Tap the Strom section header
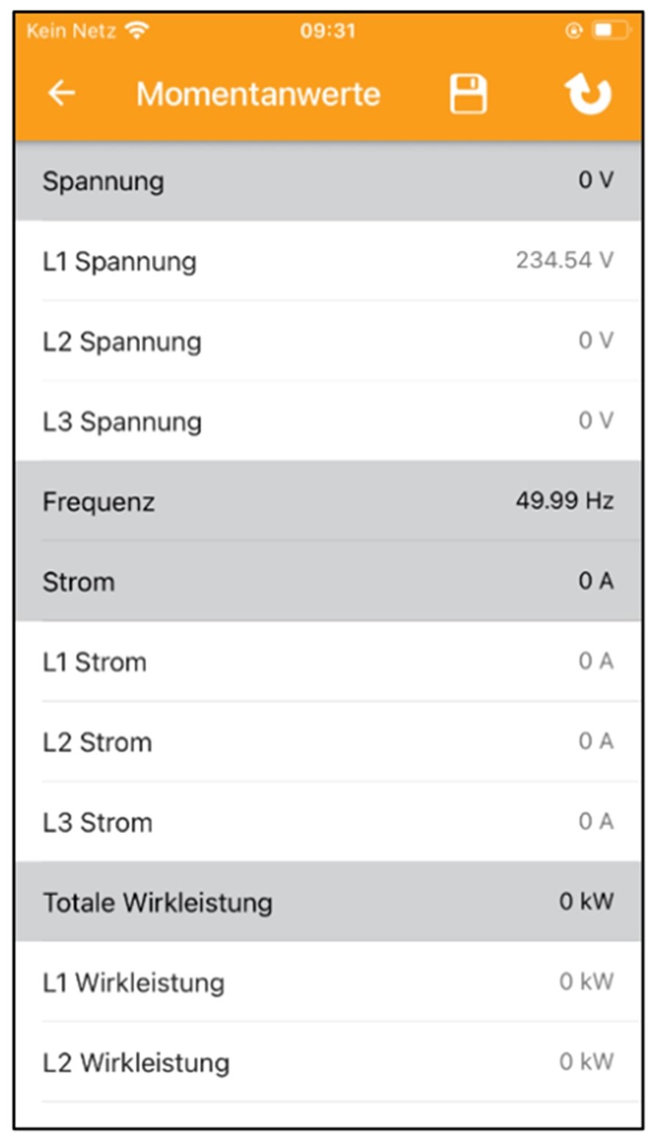 tap(327, 582)
